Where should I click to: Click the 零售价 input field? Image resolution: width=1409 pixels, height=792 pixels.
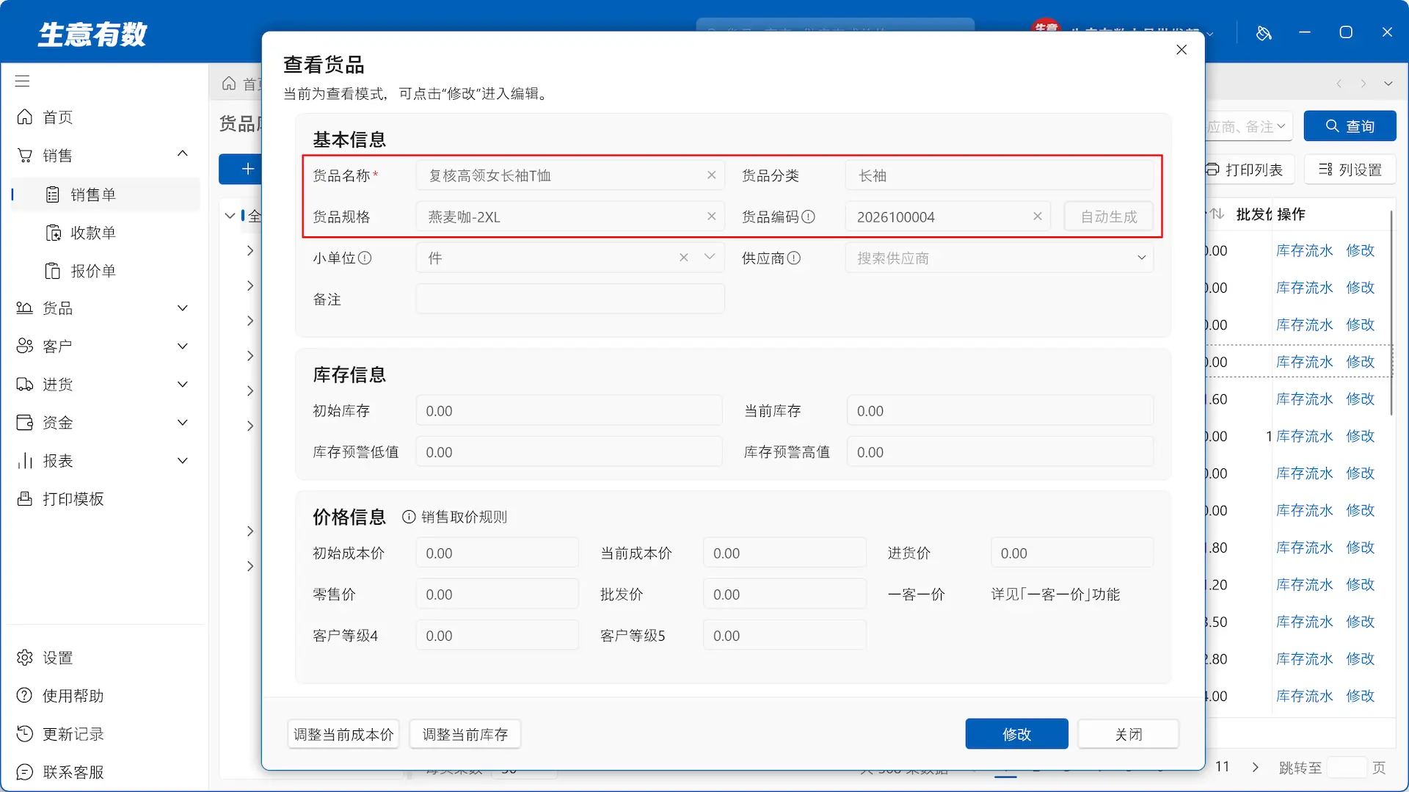pyautogui.click(x=497, y=595)
